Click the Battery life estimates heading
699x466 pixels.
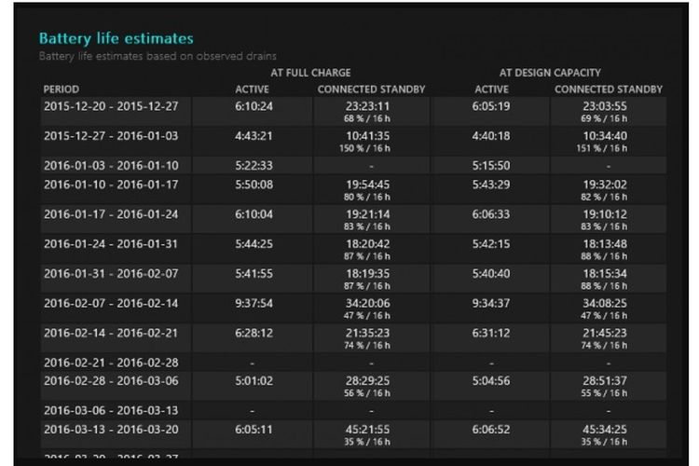[116, 39]
